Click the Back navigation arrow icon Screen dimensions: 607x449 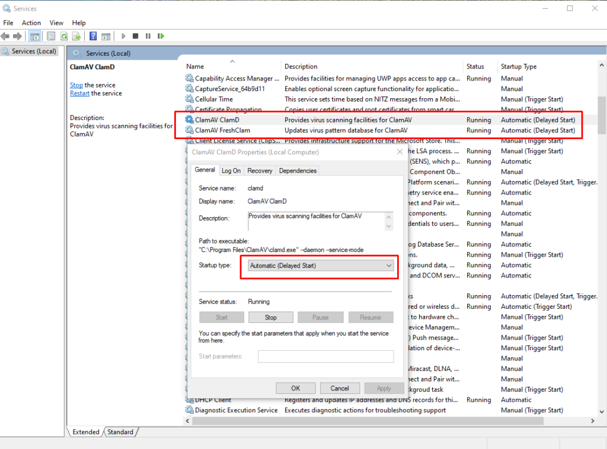pos(5,35)
